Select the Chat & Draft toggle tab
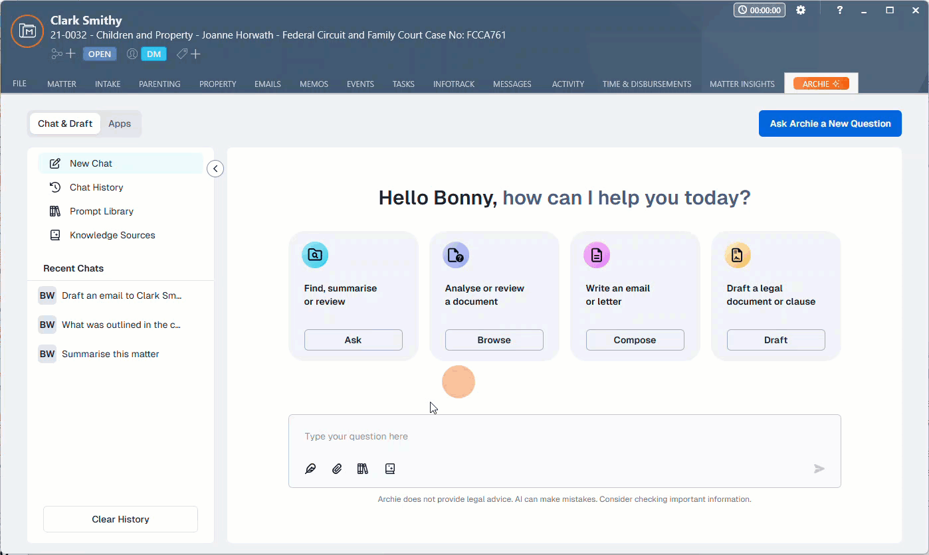Screen dimensions: 929x555 (x=65, y=123)
